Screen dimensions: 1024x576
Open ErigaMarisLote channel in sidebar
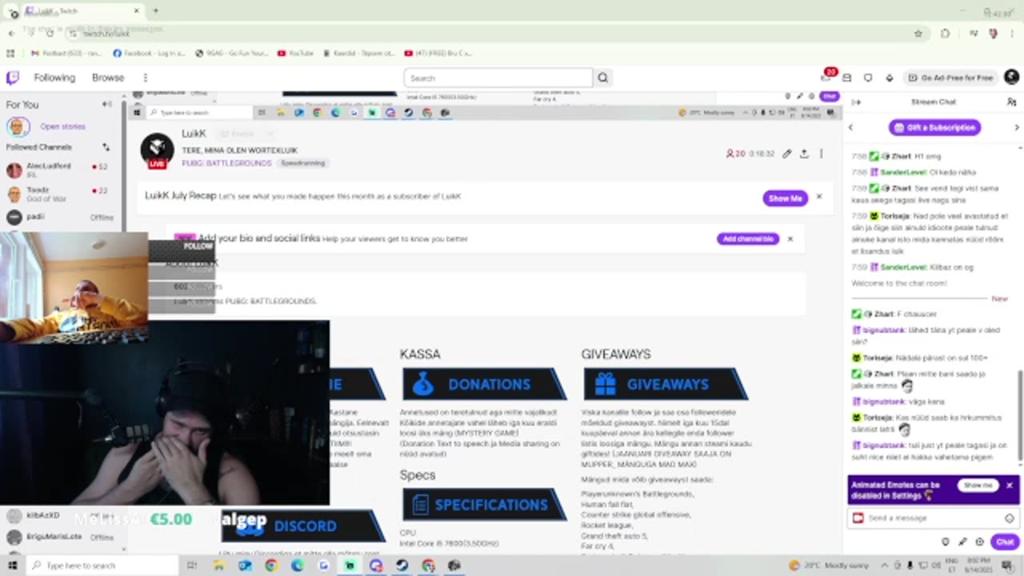(x=62, y=537)
